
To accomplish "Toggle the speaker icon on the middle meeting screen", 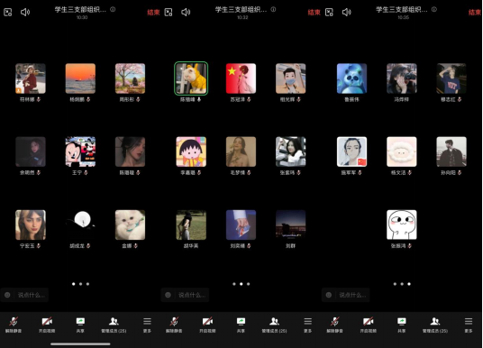I will tap(186, 13).
